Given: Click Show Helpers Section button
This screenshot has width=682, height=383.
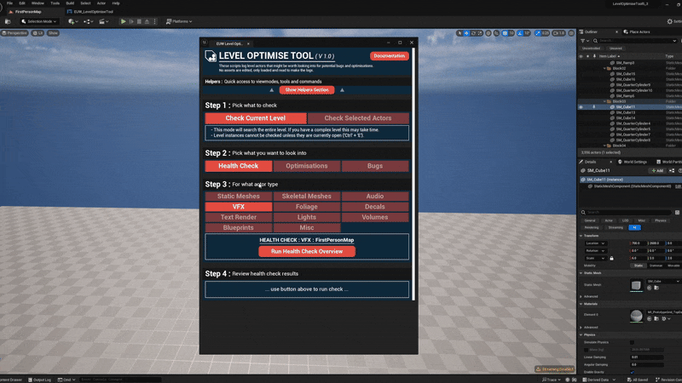Looking at the screenshot, I should click(x=307, y=90).
